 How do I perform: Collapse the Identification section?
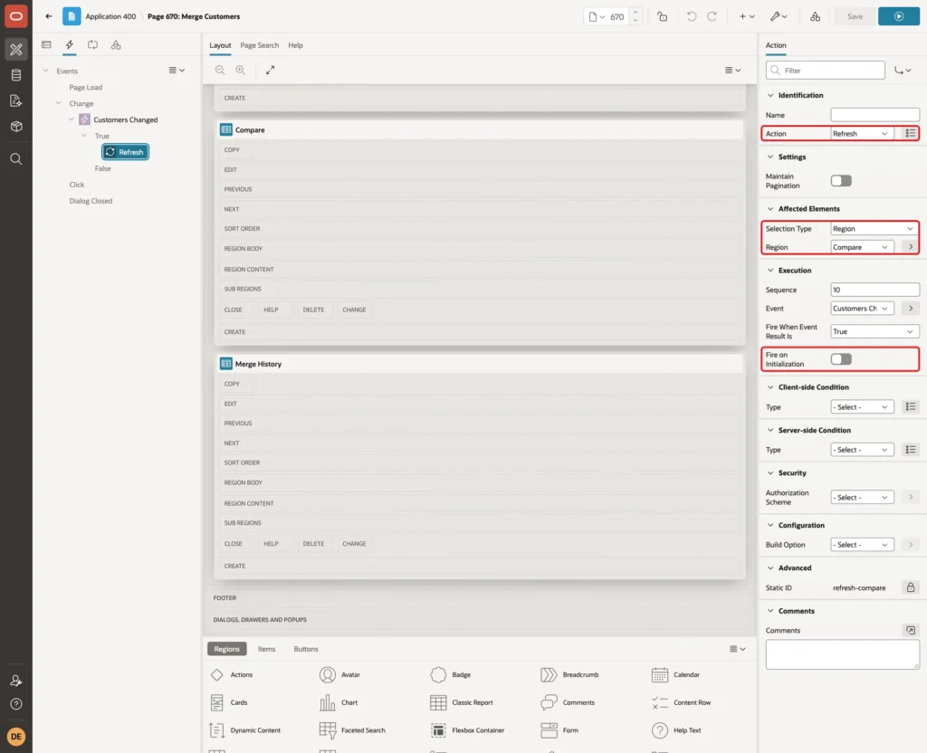770,95
